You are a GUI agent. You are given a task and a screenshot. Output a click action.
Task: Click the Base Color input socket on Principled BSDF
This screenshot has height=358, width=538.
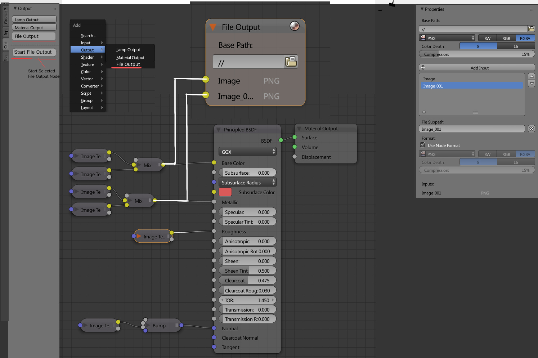214,163
